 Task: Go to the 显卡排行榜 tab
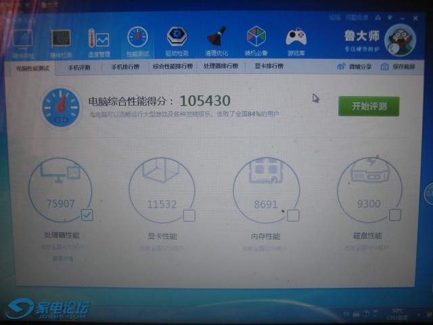[269, 67]
